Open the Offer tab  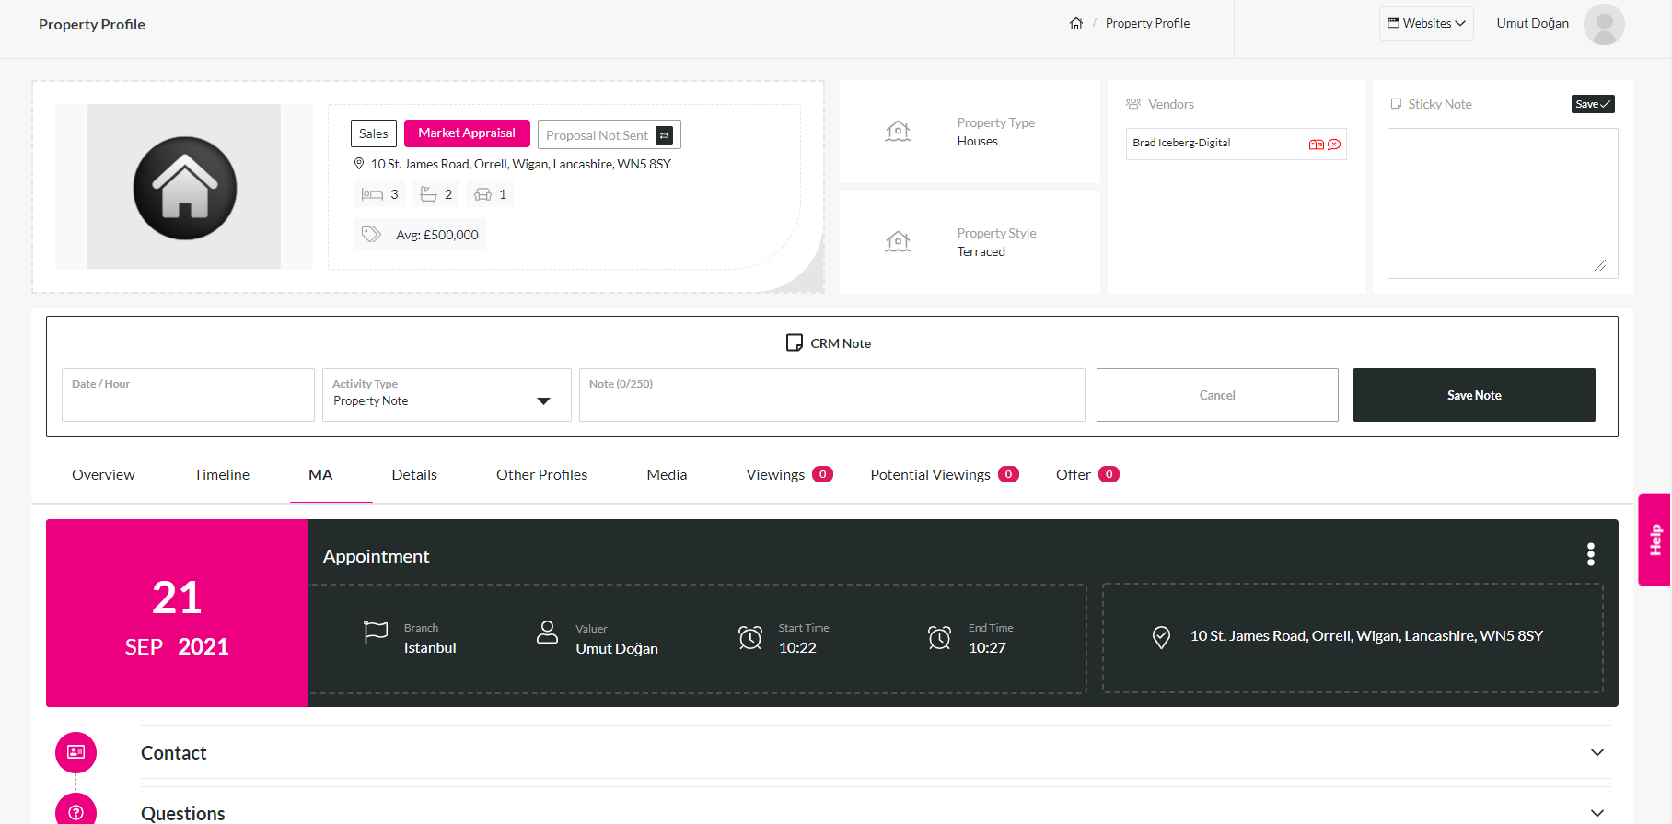tap(1087, 475)
